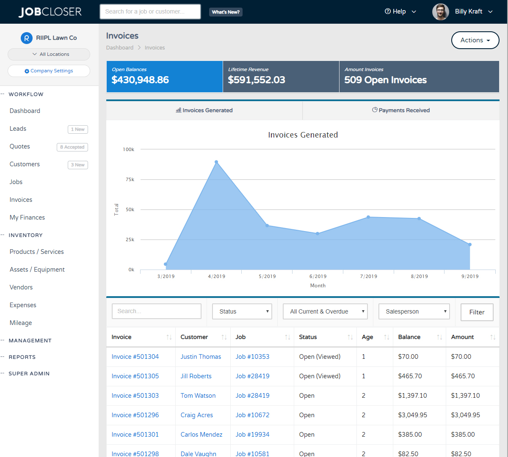This screenshot has height=457, width=508.
Task: Toggle sorting on the Customer column
Action: [x=225, y=337]
